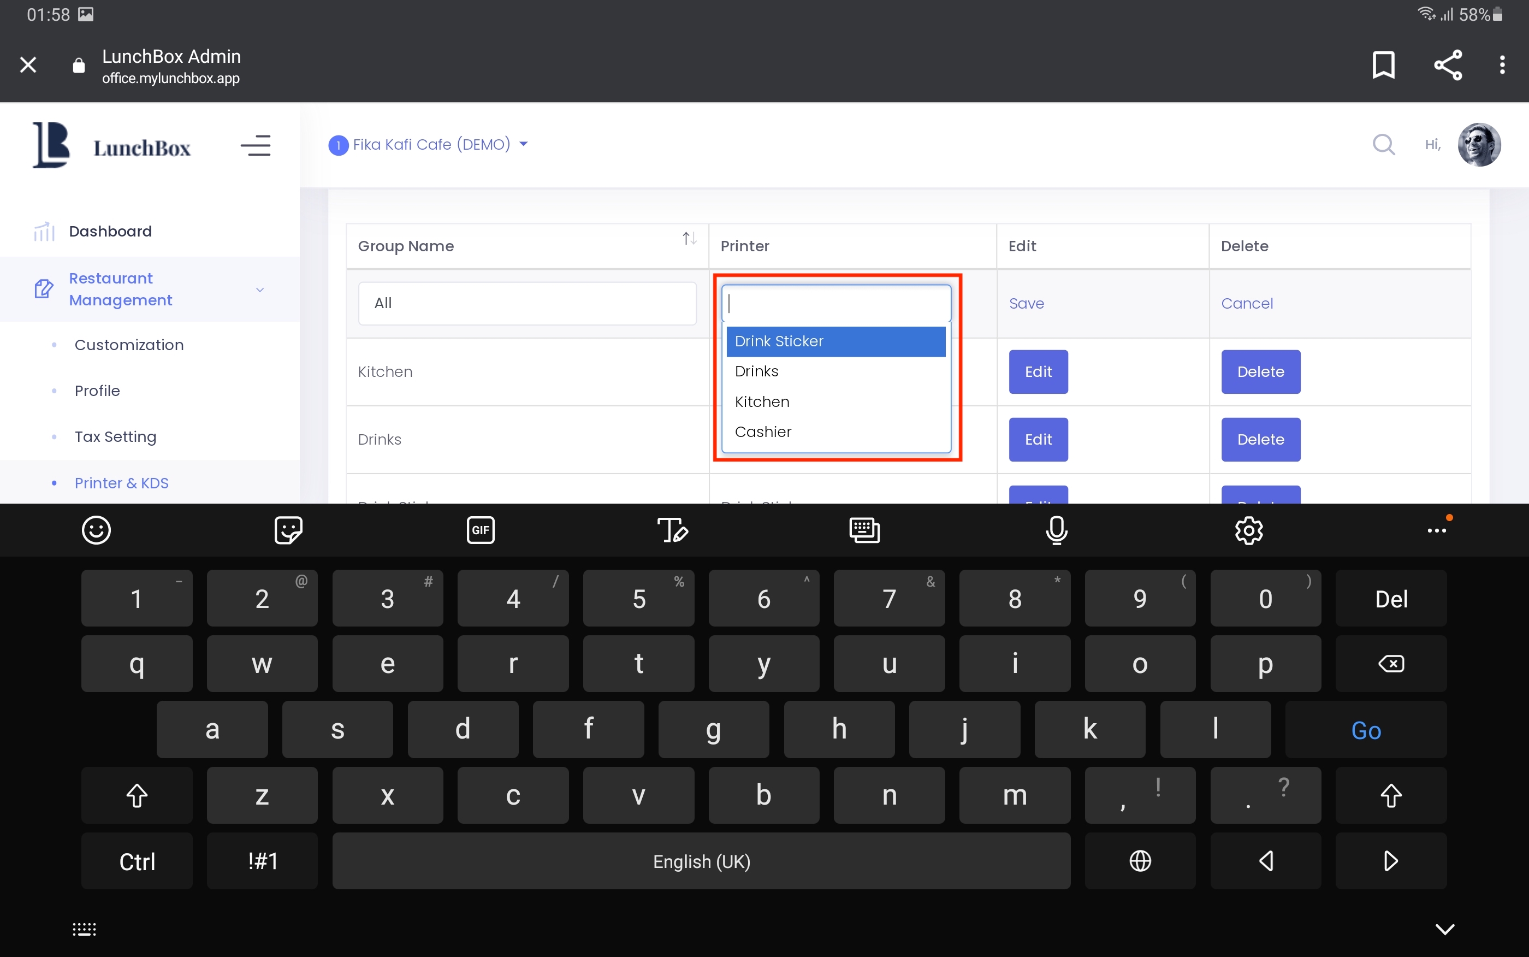The image size is (1529, 957).
Task: Switch keyboard language with globe key
Action: click(1140, 861)
